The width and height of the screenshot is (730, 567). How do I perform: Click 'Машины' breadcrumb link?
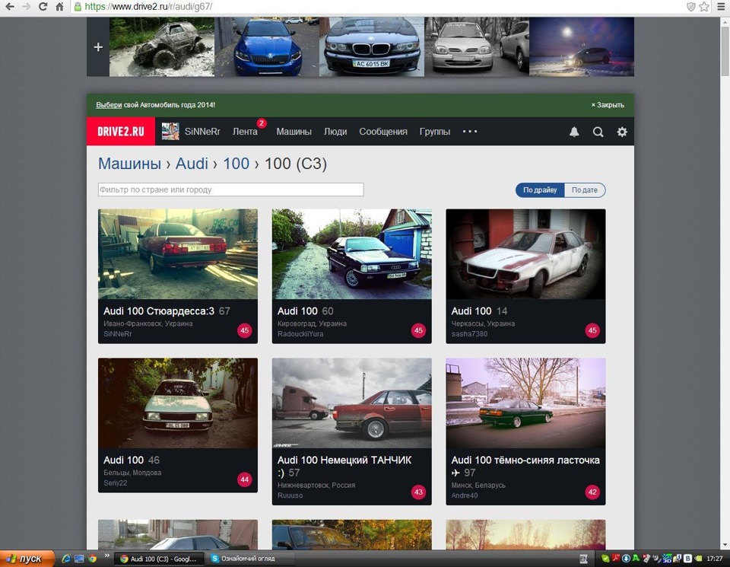click(129, 164)
